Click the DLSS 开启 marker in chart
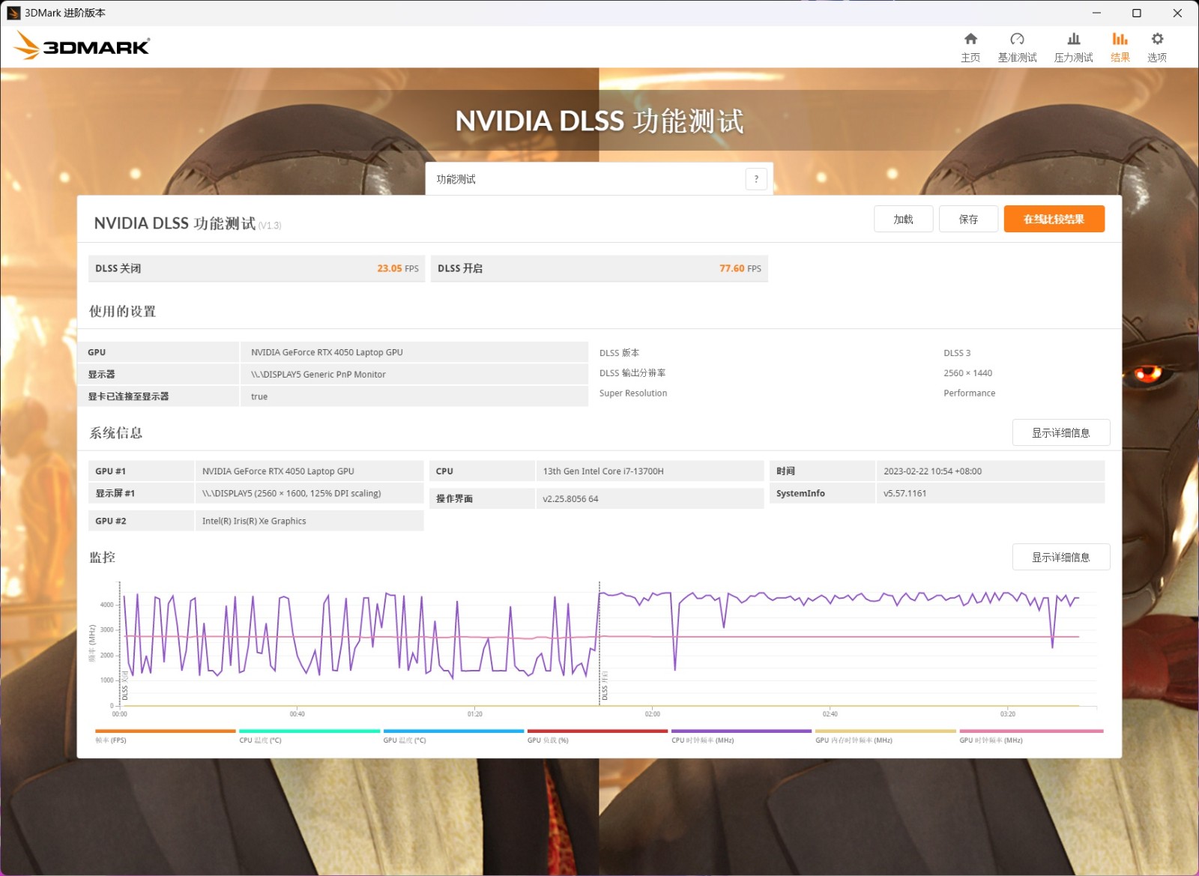The width and height of the screenshot is (1199, 876). (605, 686)
